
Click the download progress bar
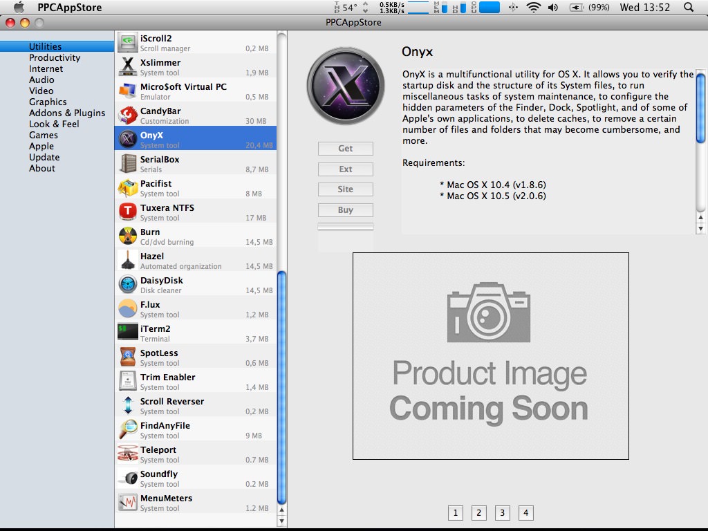(346, 227)
